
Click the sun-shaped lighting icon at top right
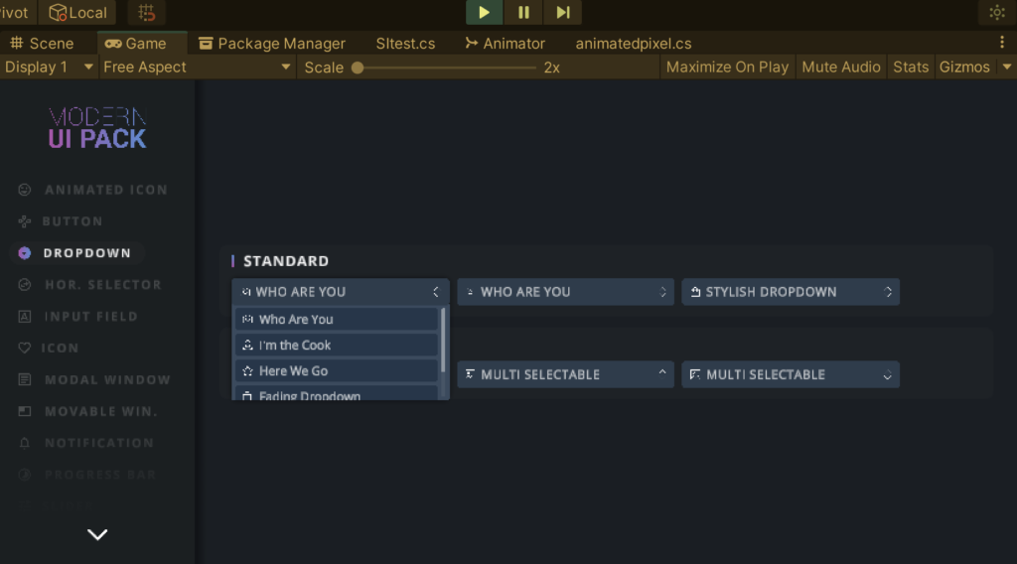[x=996, y=13]
